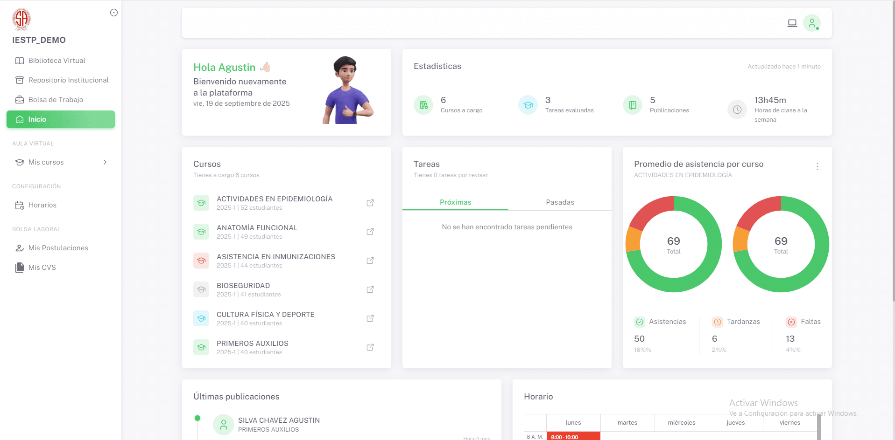Open the Horarios configuration page

(42, 205)
